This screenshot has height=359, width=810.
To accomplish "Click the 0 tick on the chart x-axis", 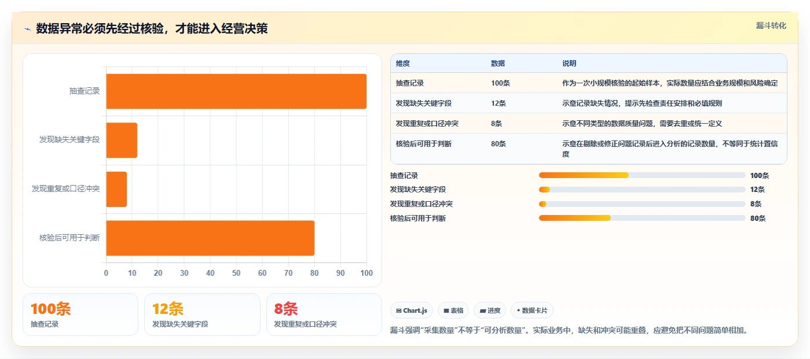I will click(x=106, y=273).
